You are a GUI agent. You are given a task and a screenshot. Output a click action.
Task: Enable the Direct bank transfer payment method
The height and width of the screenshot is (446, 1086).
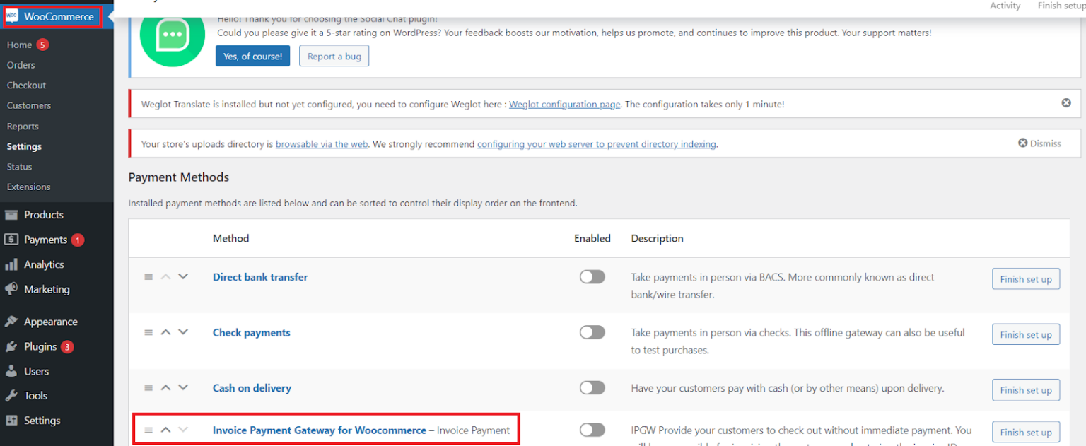pos(592,276)
